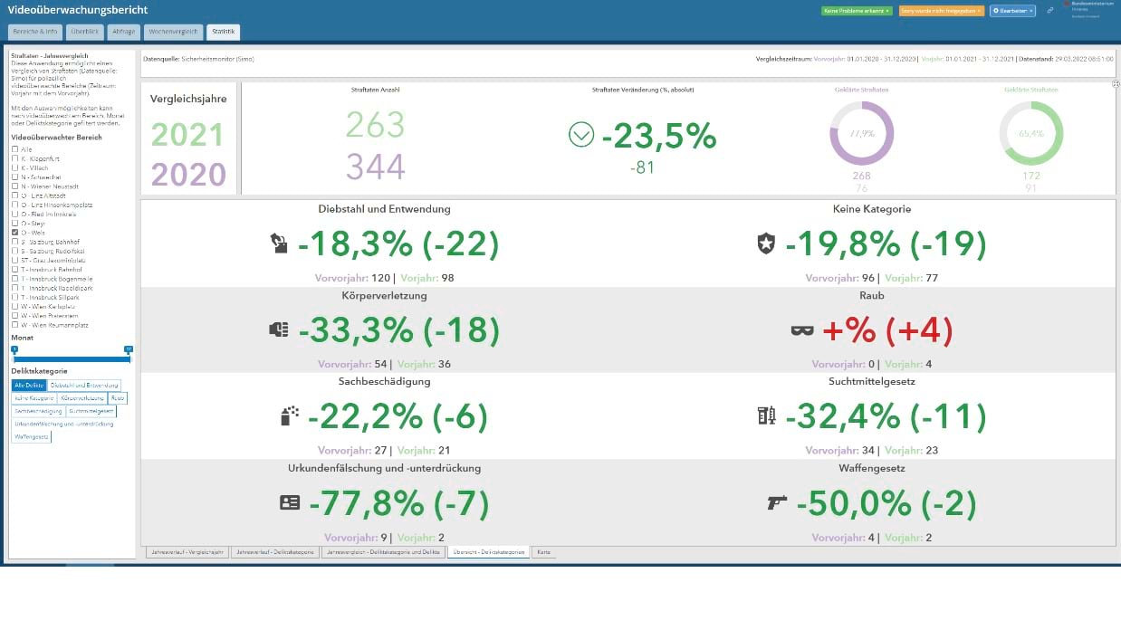The width and height of the screenshot is (1121, 630).
Task: Click the robber mask icon for Raub
Action: [801, 329]
